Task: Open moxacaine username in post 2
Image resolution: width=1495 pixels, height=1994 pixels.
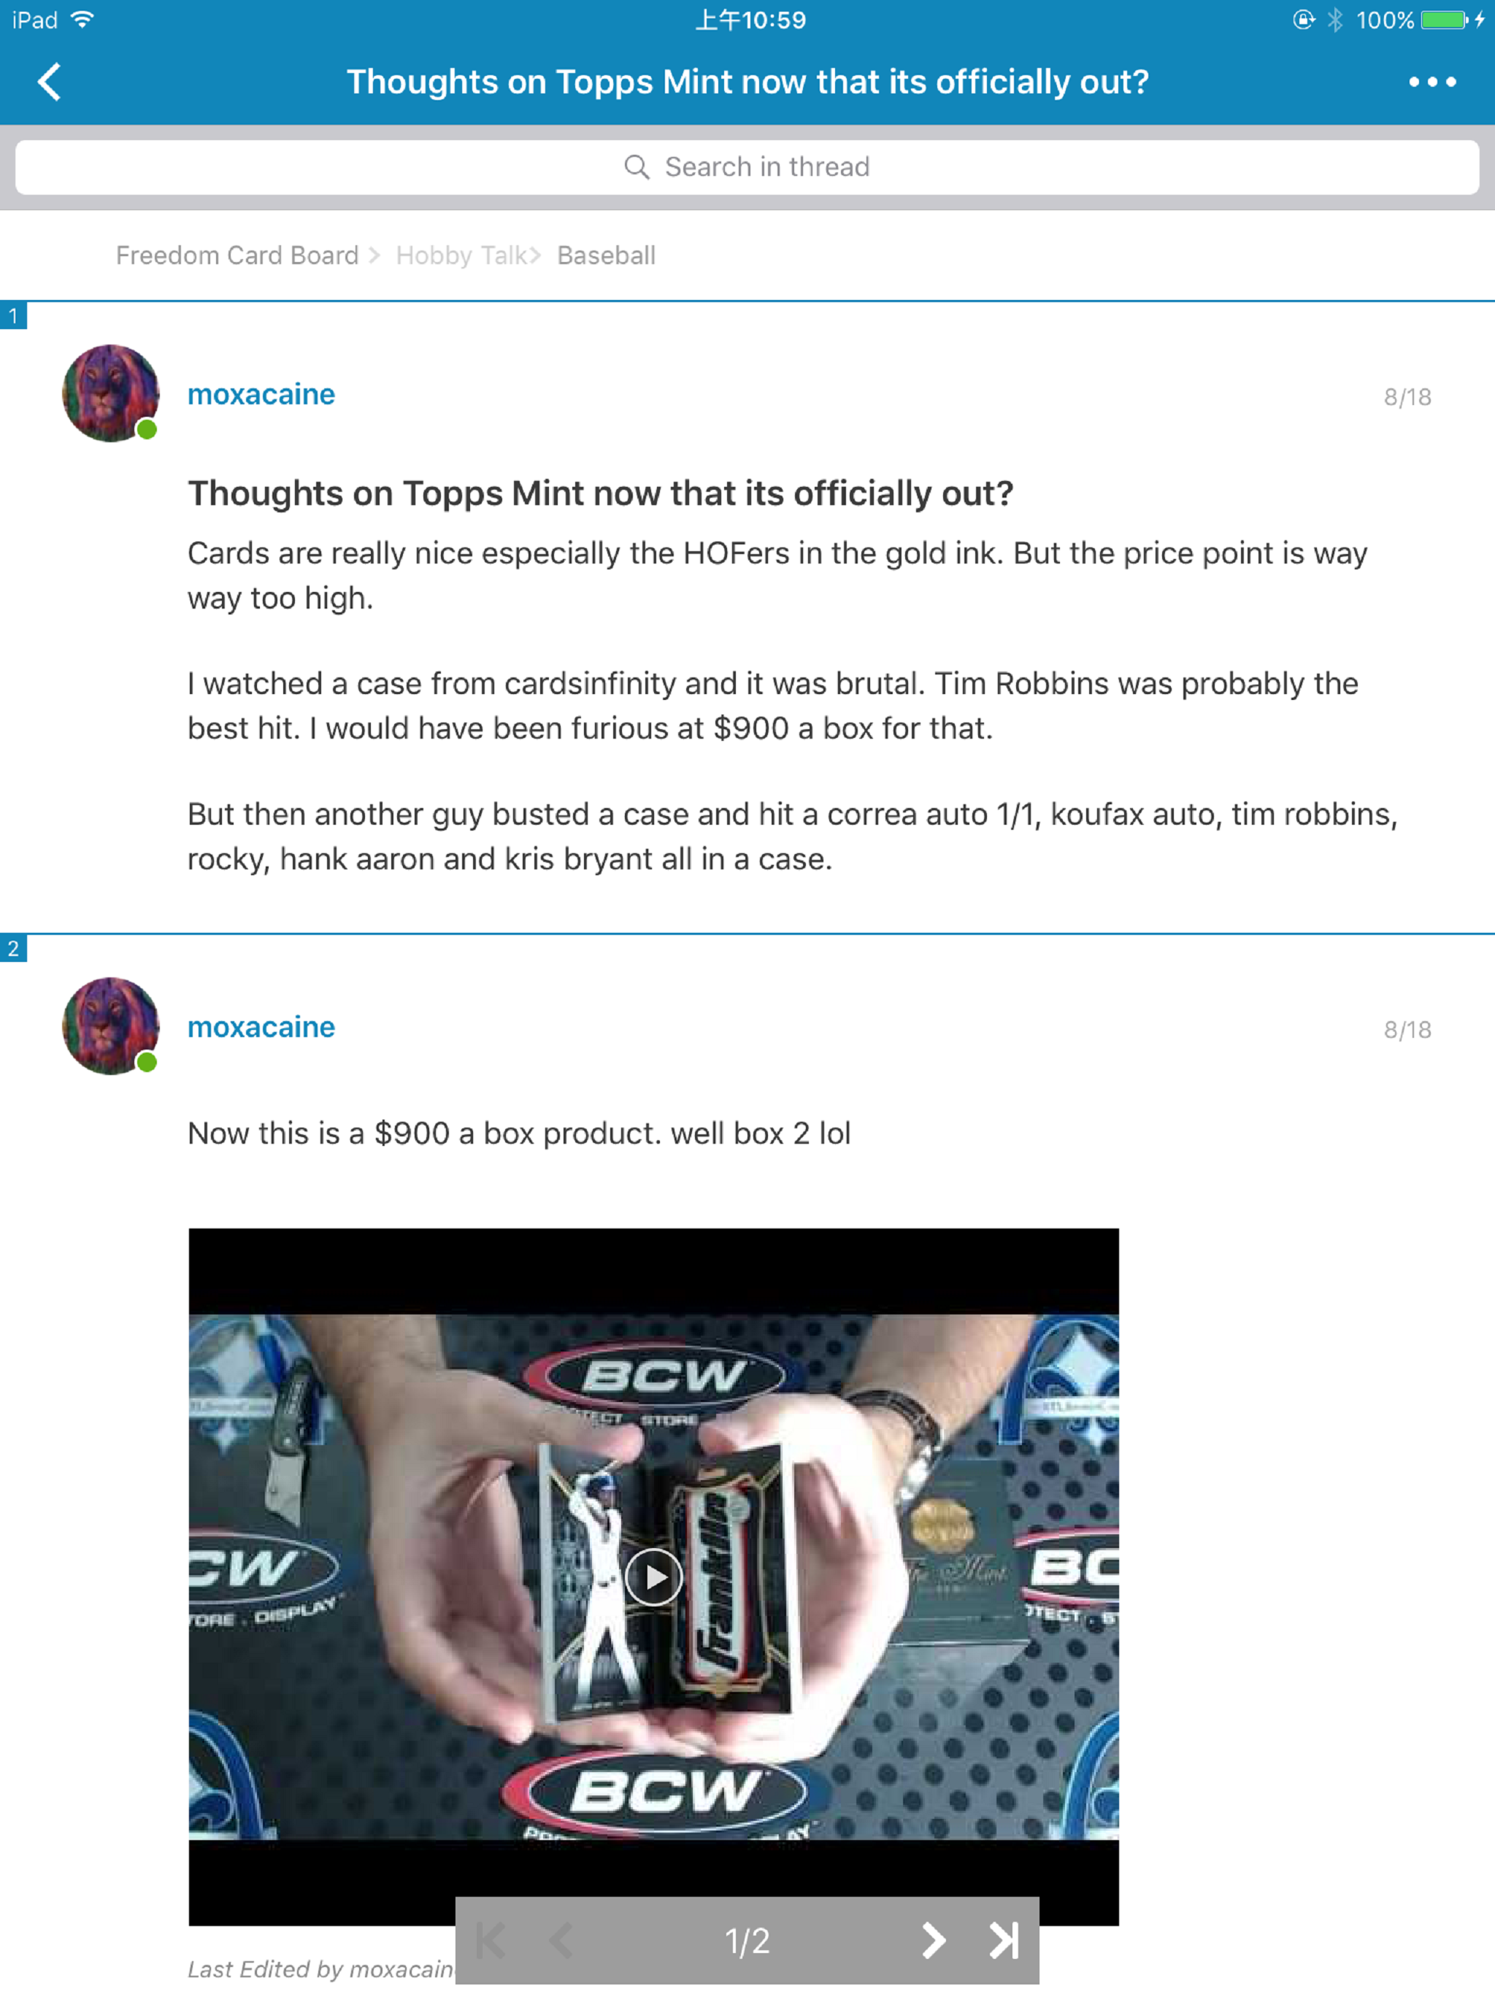Action: (x=261, y=1027)
